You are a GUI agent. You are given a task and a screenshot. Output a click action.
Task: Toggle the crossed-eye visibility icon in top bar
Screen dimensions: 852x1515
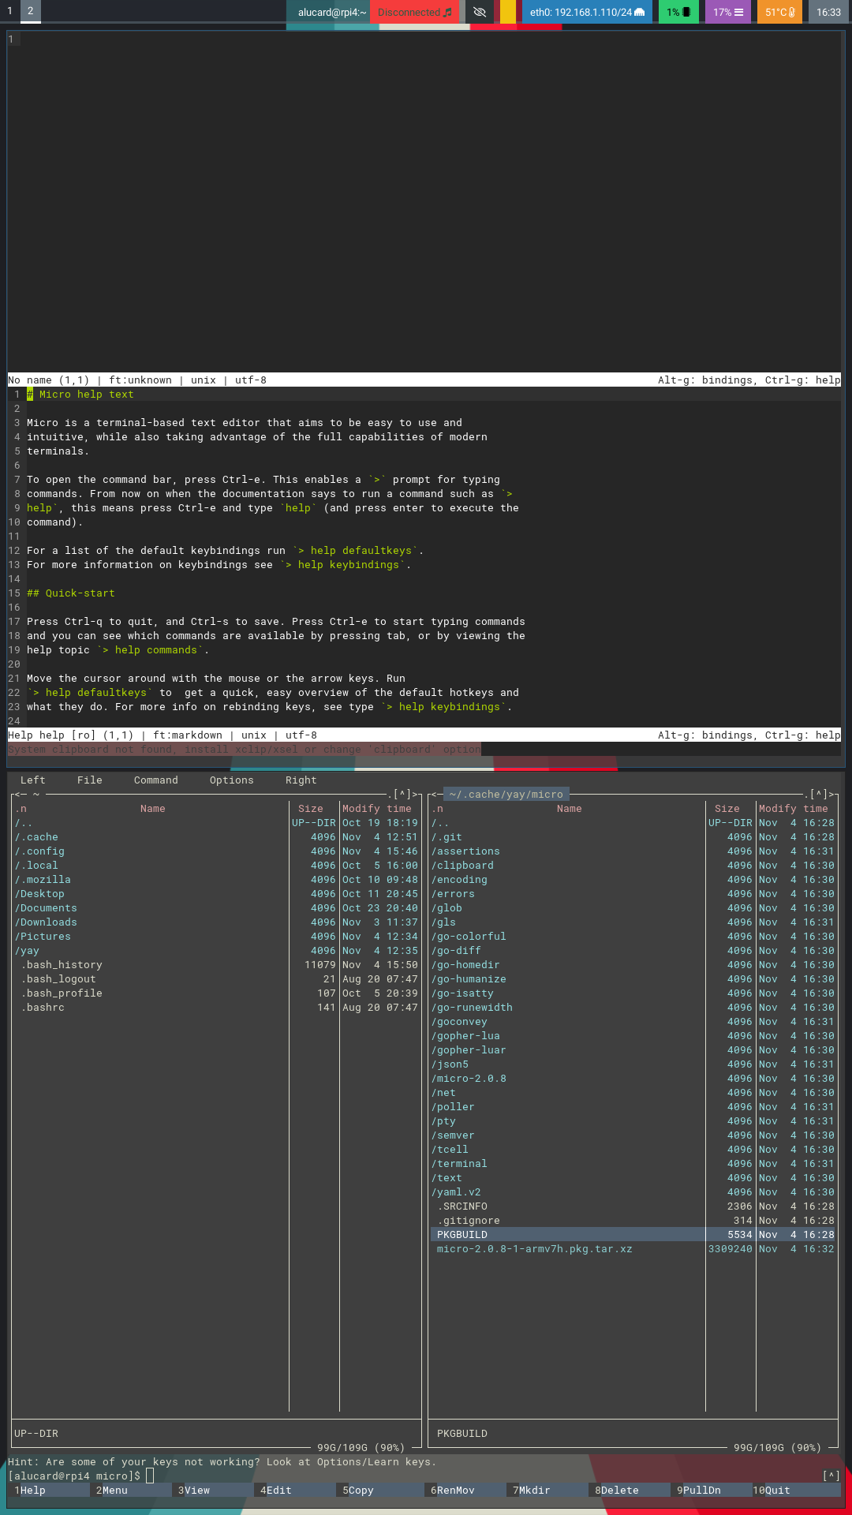(x=479, y=12)
